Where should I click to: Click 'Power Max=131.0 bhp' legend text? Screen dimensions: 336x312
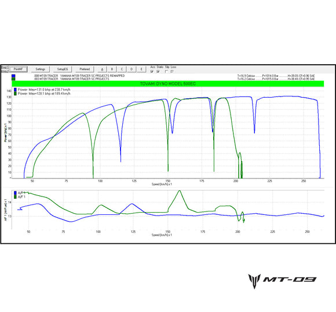44,90
